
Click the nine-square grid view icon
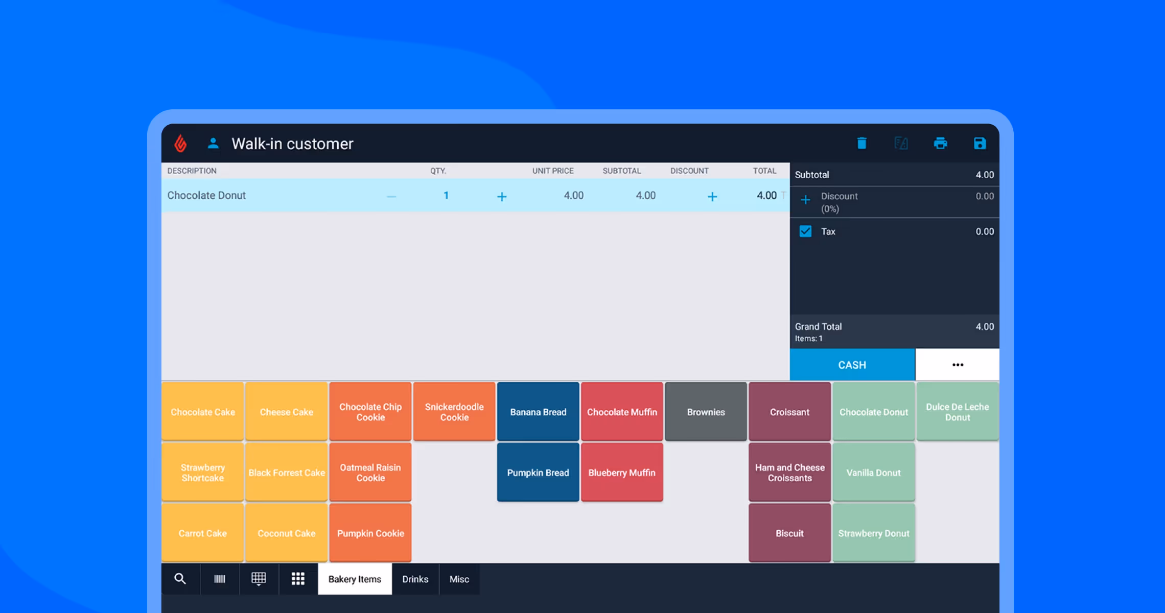tap(298, 579)
